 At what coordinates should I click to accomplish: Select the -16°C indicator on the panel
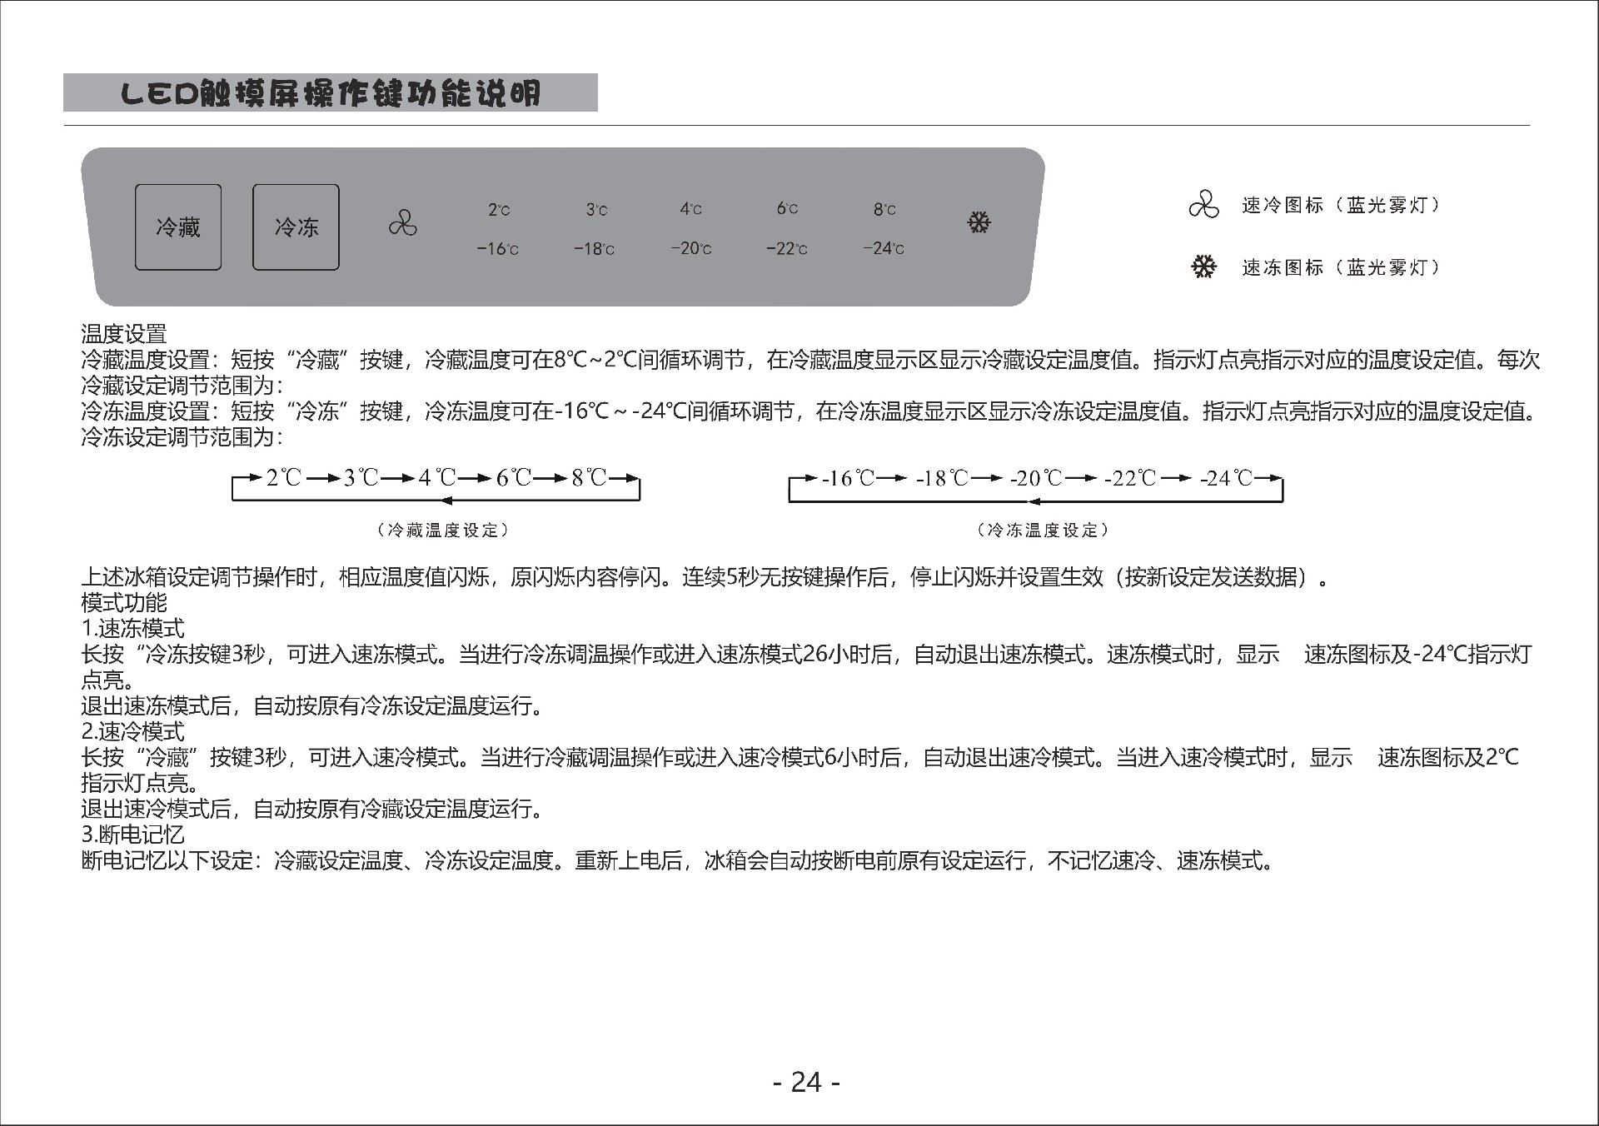497,249
